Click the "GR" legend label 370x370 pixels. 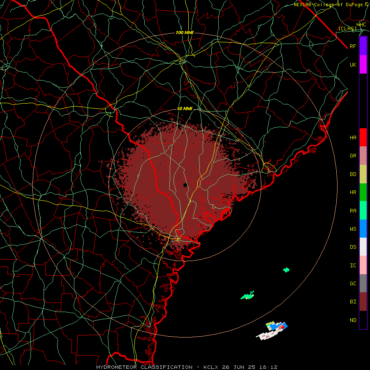[x=353, y=156]
